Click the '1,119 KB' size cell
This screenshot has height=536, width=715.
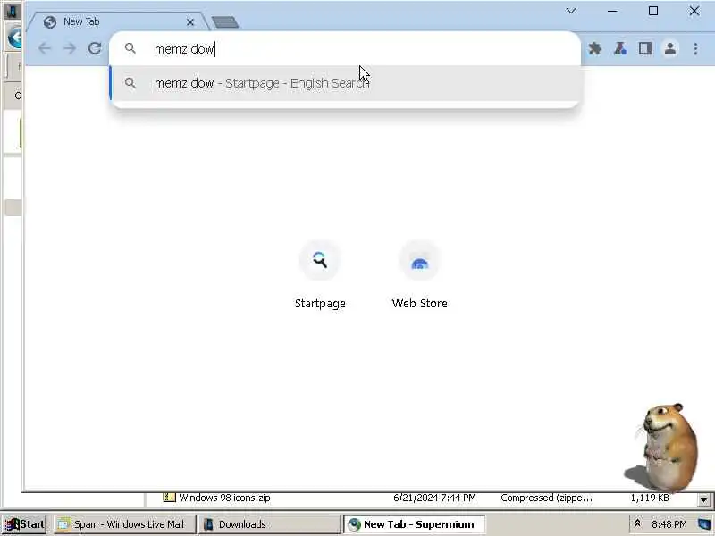pos(650,498)
